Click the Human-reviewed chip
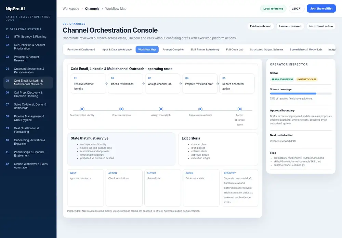Viewport: 342px width, 238px height. 290,26
